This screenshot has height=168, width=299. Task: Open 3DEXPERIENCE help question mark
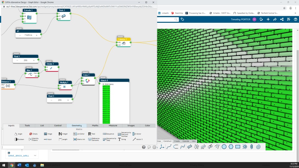pyautogui.click(x=295, y=19)
